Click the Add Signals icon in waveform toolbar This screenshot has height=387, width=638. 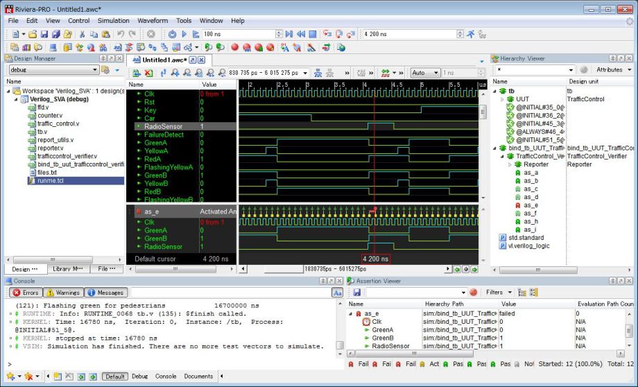pos(137,73)
